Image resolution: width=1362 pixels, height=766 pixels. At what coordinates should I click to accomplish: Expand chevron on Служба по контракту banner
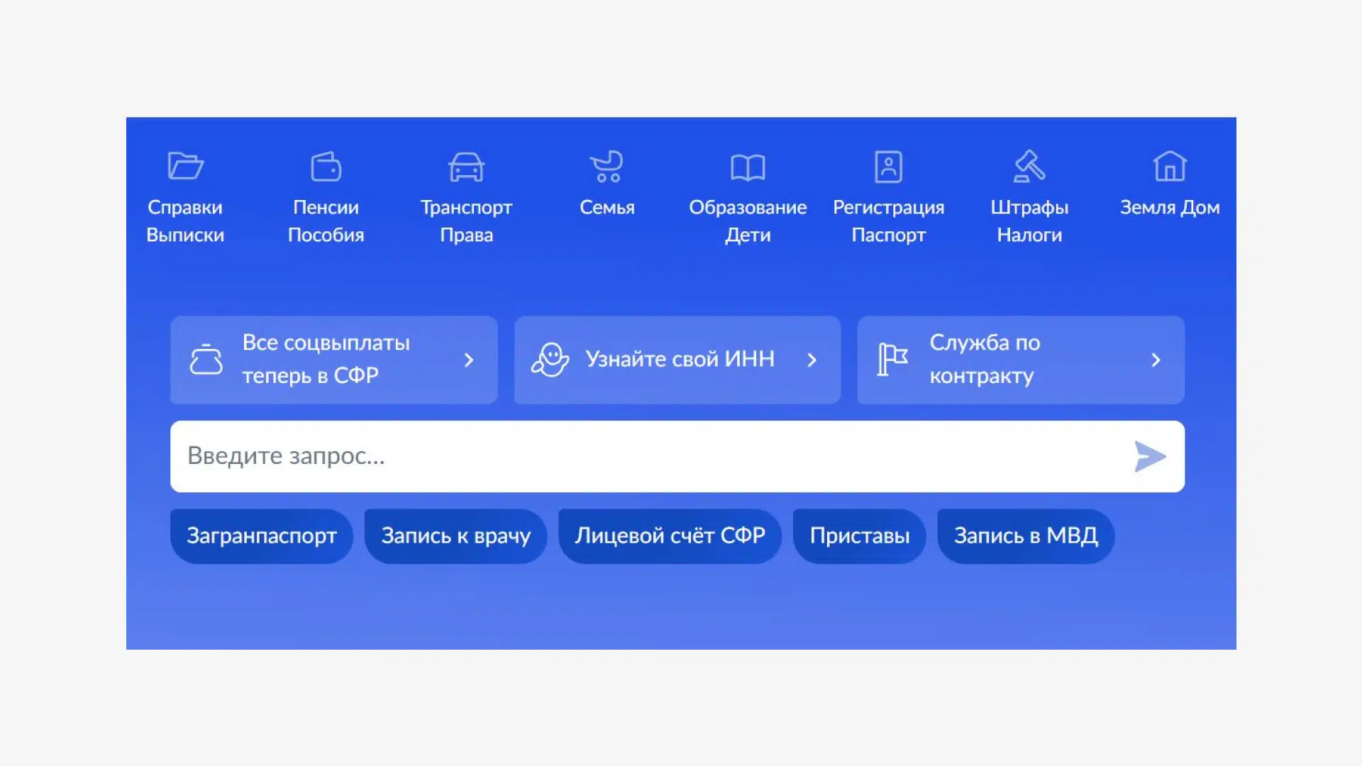point(1156,360)
